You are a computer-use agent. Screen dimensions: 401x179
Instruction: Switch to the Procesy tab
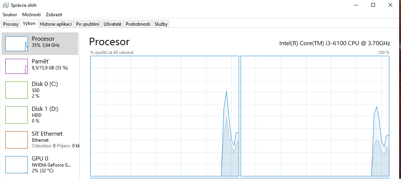click(11, 24)
